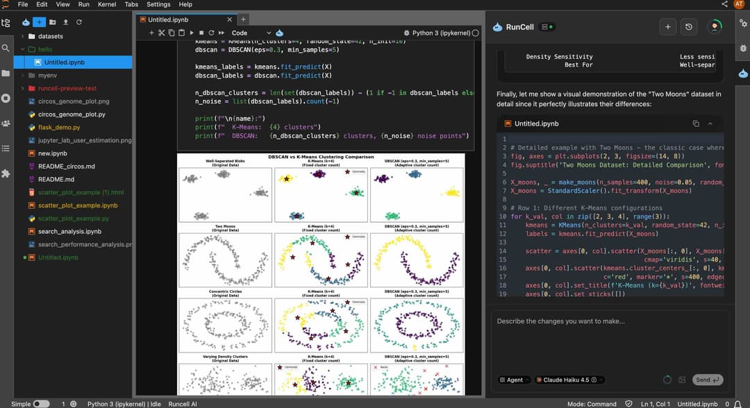Click the Send button in RunCell
750x408 pixels.
(x=708, y=380)
